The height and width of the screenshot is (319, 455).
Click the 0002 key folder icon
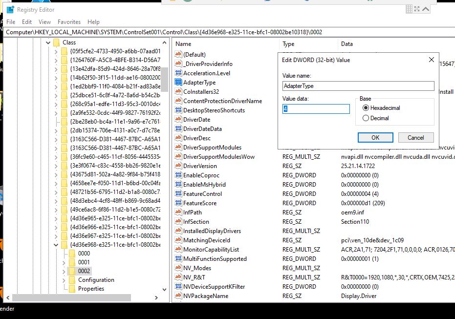pos(72,271)
